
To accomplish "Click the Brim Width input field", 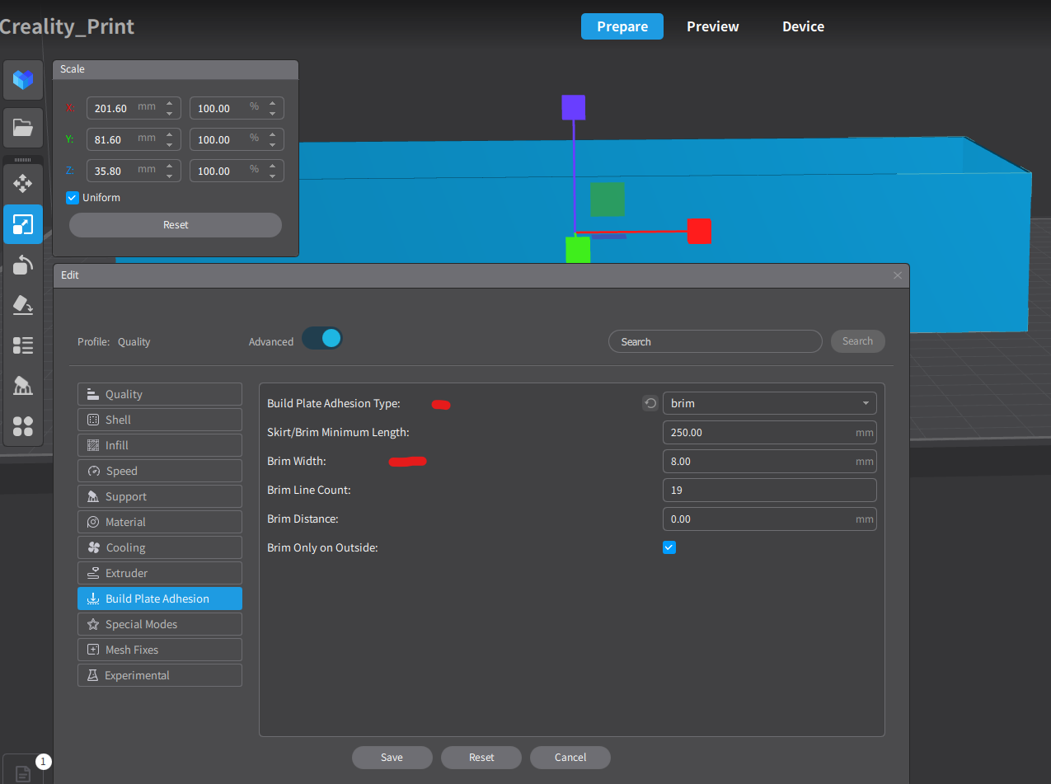I will point(769,461).
